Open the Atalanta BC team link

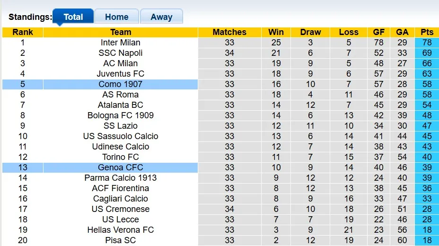coord(121,105)
